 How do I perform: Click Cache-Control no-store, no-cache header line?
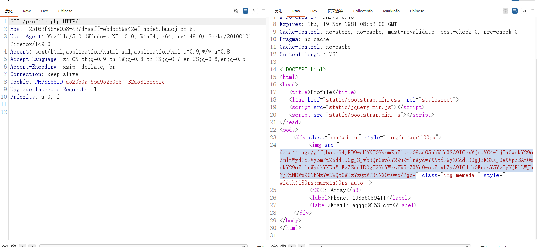[x=399, y=32]
